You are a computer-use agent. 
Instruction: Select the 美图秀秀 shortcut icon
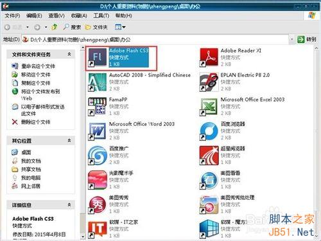pyautogui.click(x=98, y=204)
